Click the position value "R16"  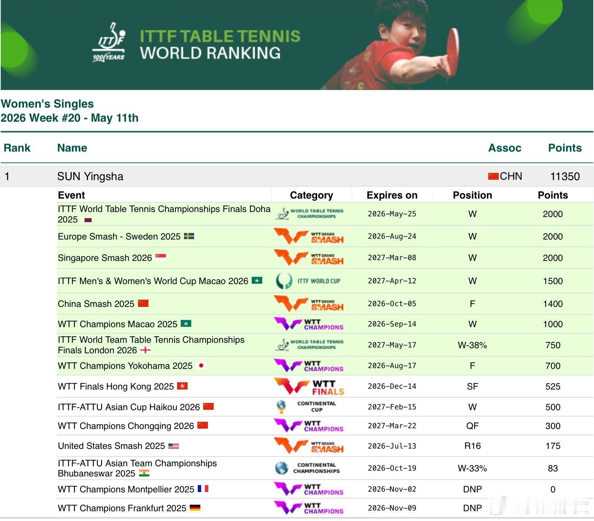(472, 446)
